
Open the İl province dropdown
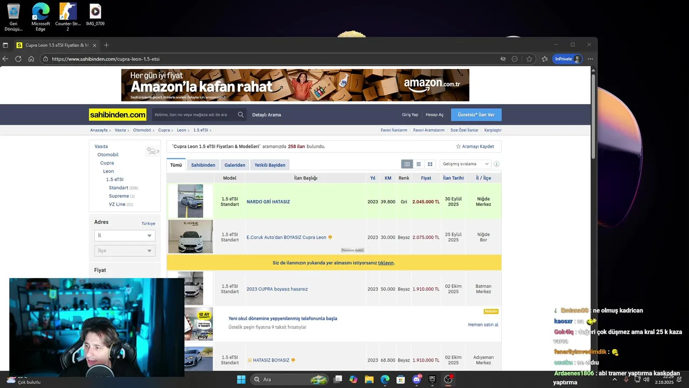pyautogui.click(x=124, y=235)
